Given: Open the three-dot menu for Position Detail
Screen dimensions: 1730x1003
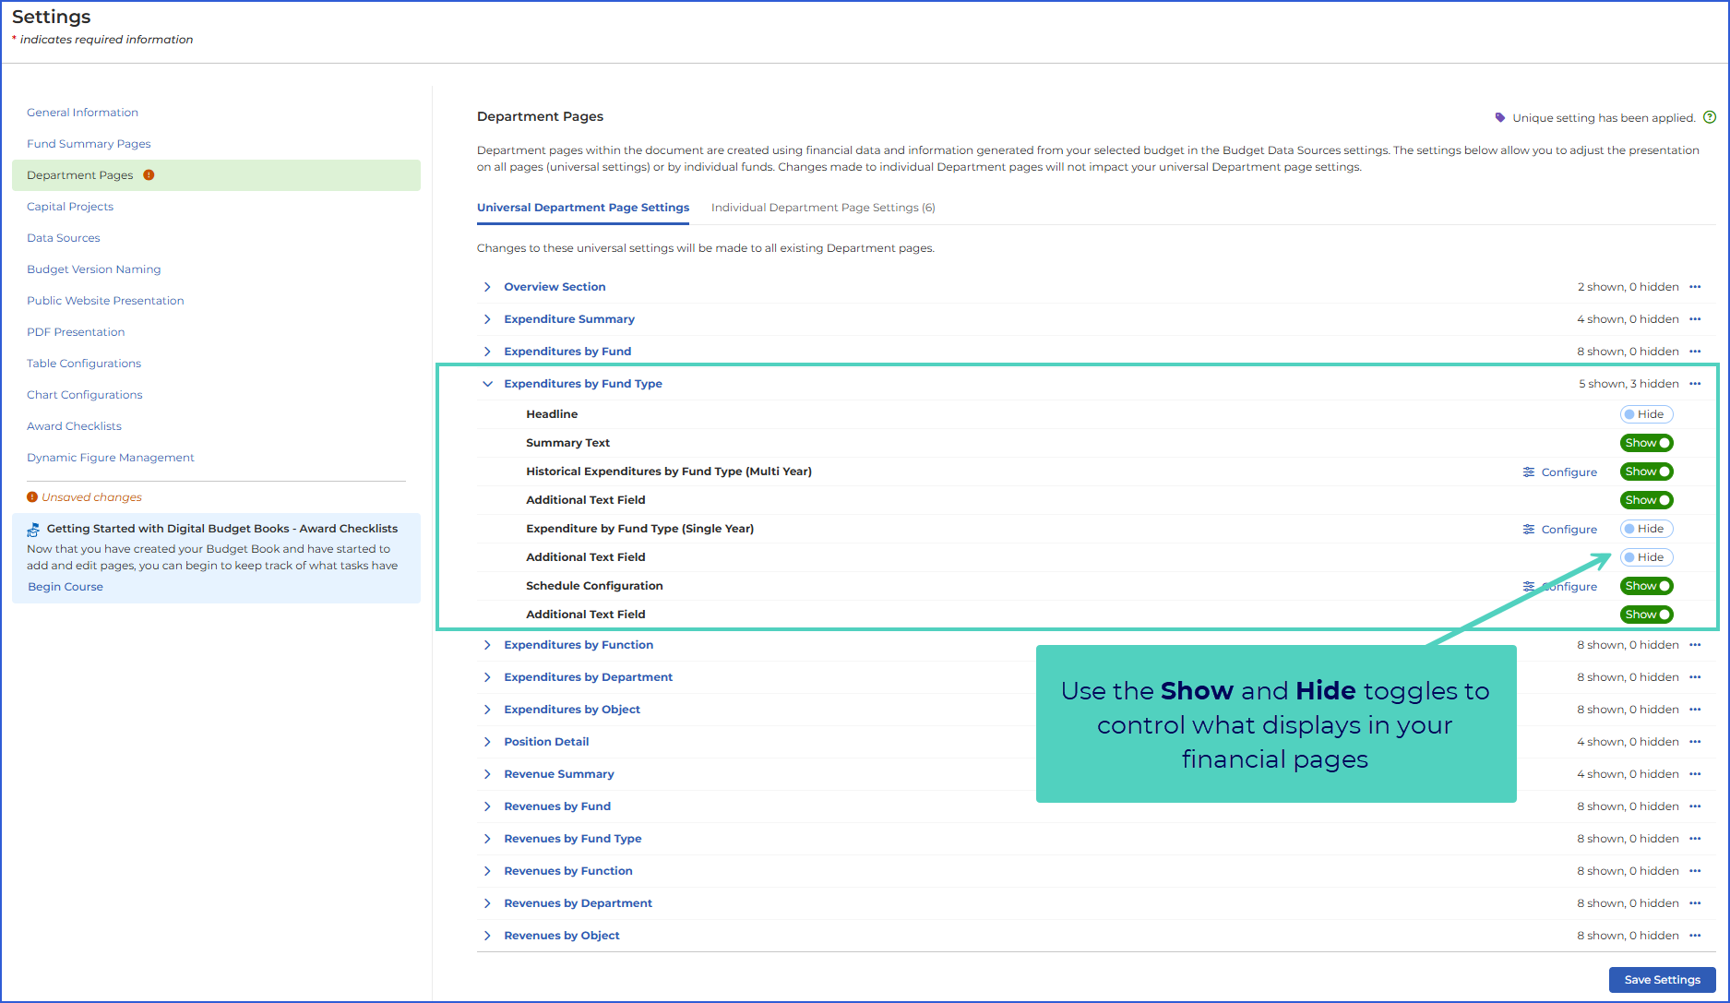Looking at the screenshot, I should [x=1695, y=742].
